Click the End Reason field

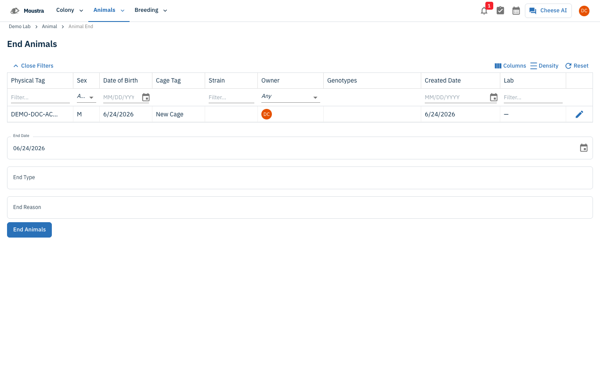click(300, 207)
